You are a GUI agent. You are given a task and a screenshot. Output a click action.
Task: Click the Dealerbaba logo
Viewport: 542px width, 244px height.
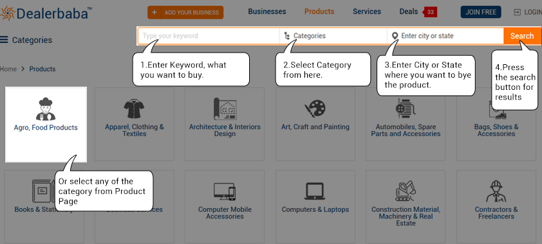[x=46, y=13]
